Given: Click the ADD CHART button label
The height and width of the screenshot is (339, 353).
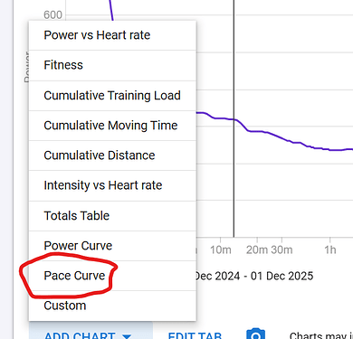Looking at the screenshot, I should point(80,335).
